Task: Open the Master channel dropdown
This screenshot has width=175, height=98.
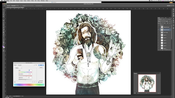Action: click(x=18, y=68)
